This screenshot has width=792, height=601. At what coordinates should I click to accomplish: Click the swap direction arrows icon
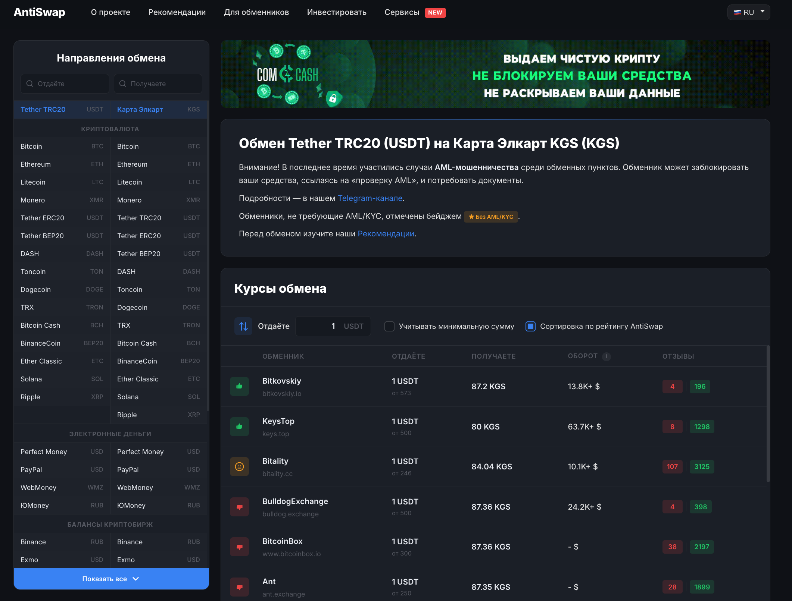[243, 326]
